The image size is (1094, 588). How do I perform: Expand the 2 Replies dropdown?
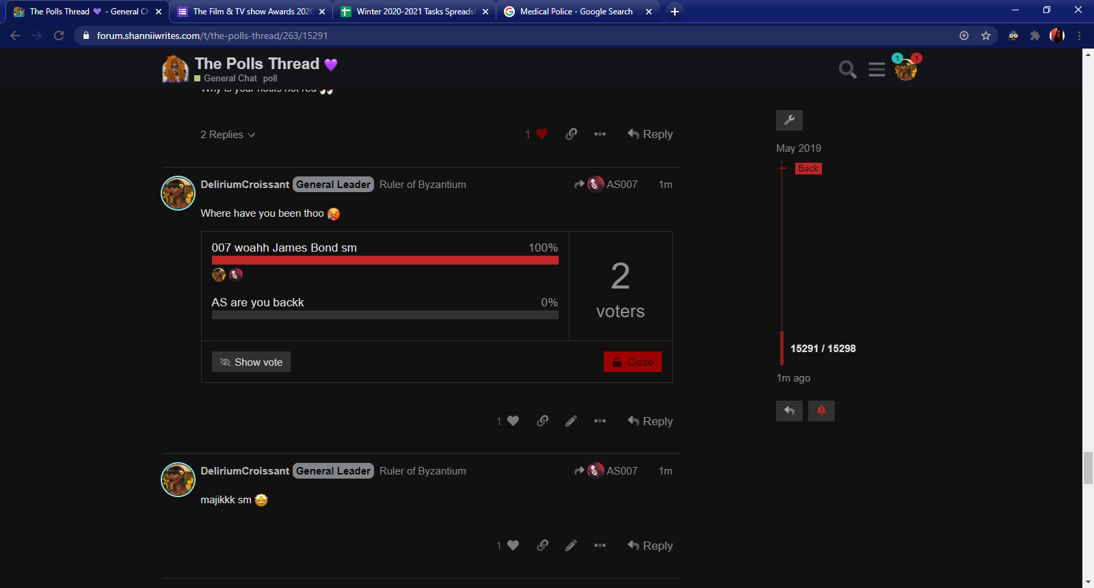point(228,135)
